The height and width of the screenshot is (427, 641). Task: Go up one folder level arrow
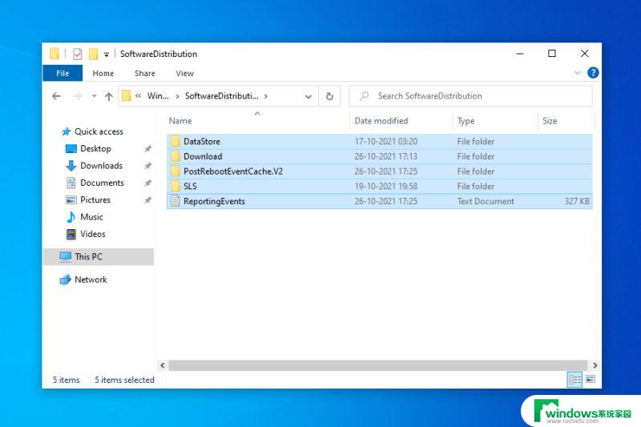[109, 96]
